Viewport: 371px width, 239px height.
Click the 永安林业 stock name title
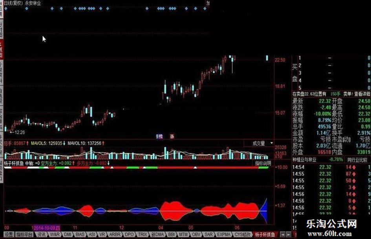tap(33, 3)
